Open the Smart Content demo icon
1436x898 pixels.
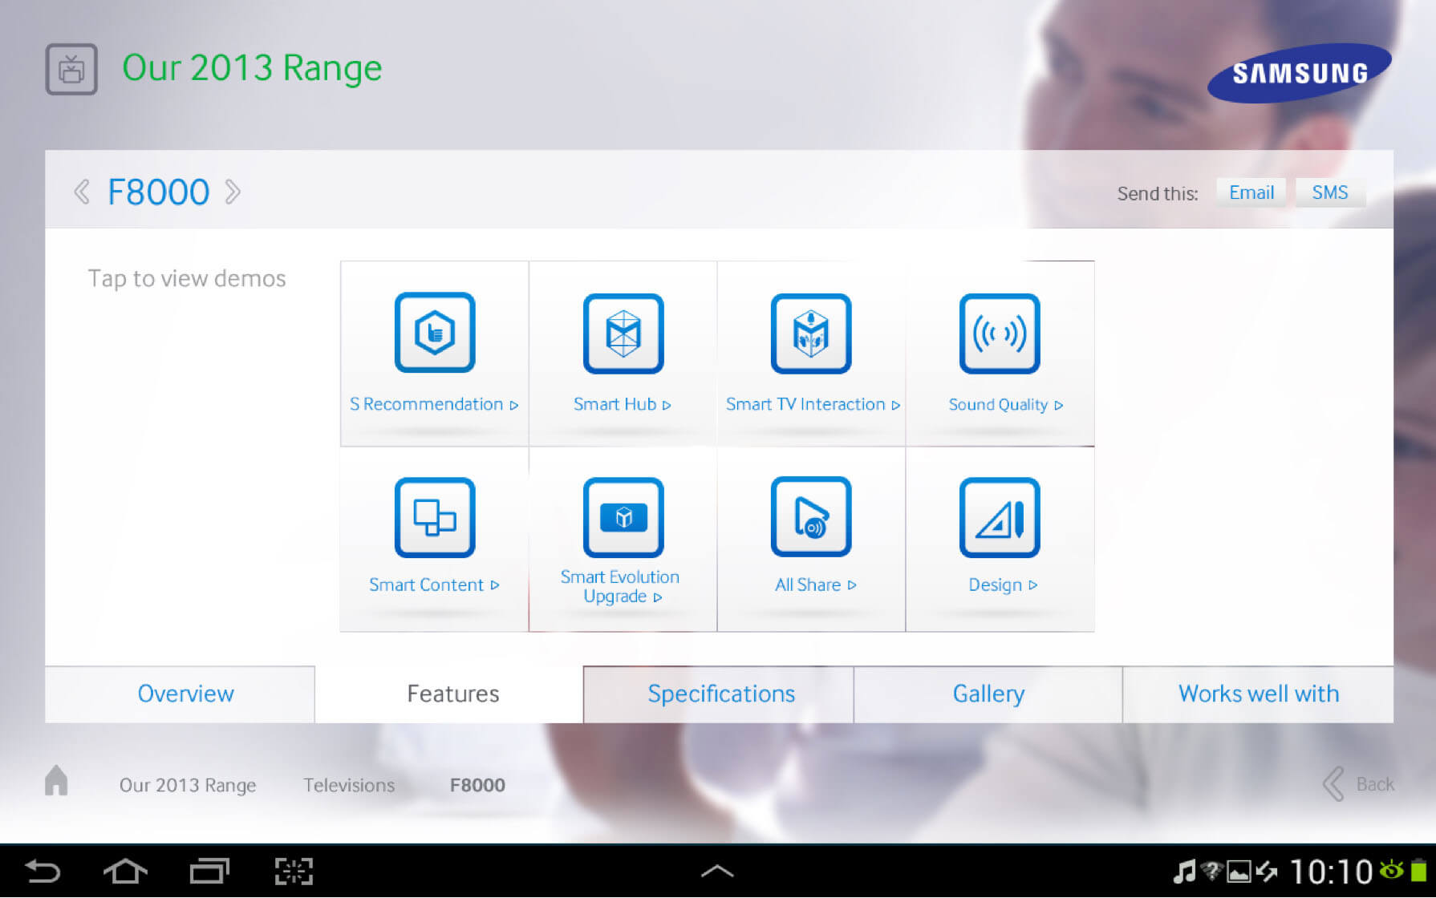435,517
